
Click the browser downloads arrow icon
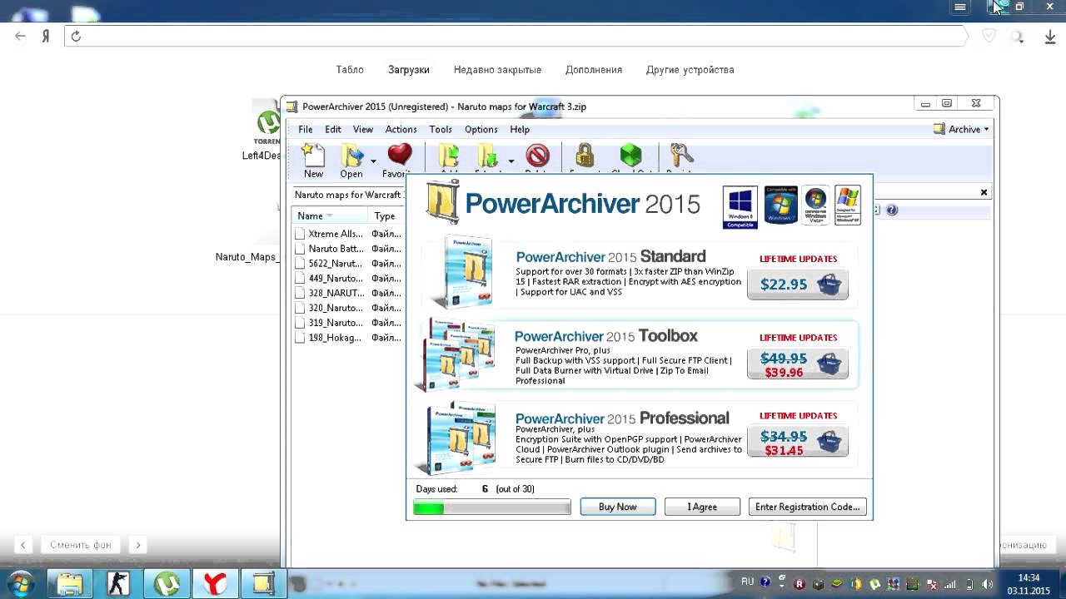point(1050,37)
